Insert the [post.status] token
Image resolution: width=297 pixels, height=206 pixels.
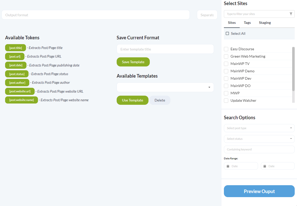click(x=17, y=74)
